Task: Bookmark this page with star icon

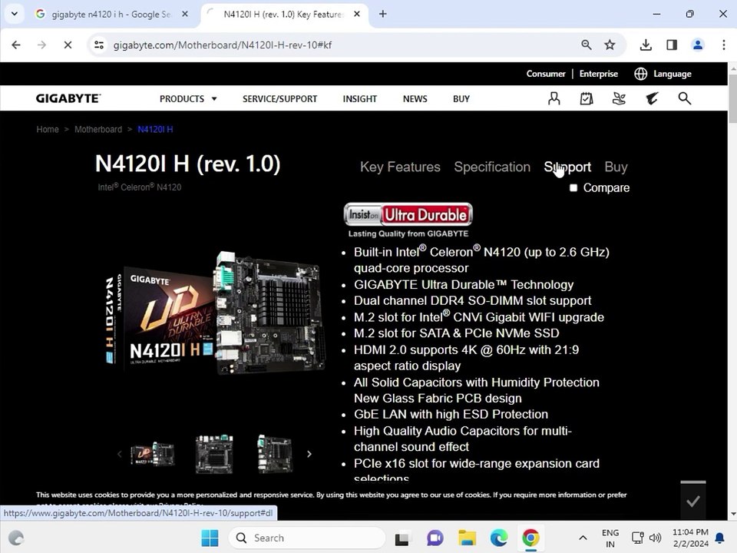Action: tap(610, 45)
